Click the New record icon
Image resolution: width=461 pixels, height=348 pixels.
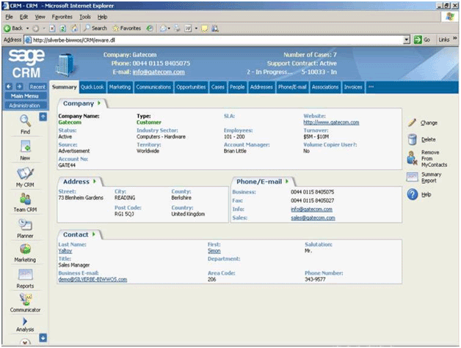click(25, 146)
